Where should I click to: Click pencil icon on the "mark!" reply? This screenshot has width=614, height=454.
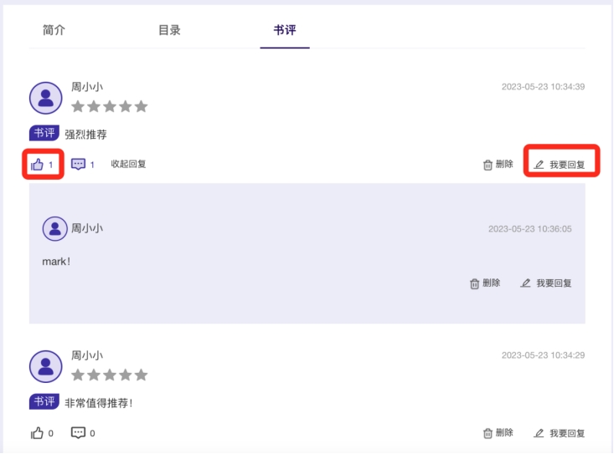(526, 283)
